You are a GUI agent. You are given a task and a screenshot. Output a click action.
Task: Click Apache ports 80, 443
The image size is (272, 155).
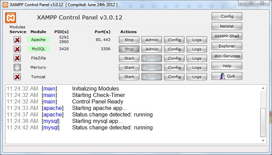(103, 40)
